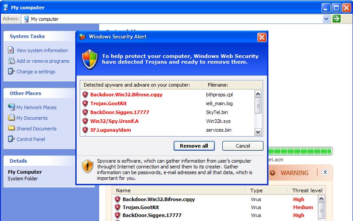Go to My Network Places
Image resolution: width=353 pixels, height=221 pixels.
(x=36, y=107)
